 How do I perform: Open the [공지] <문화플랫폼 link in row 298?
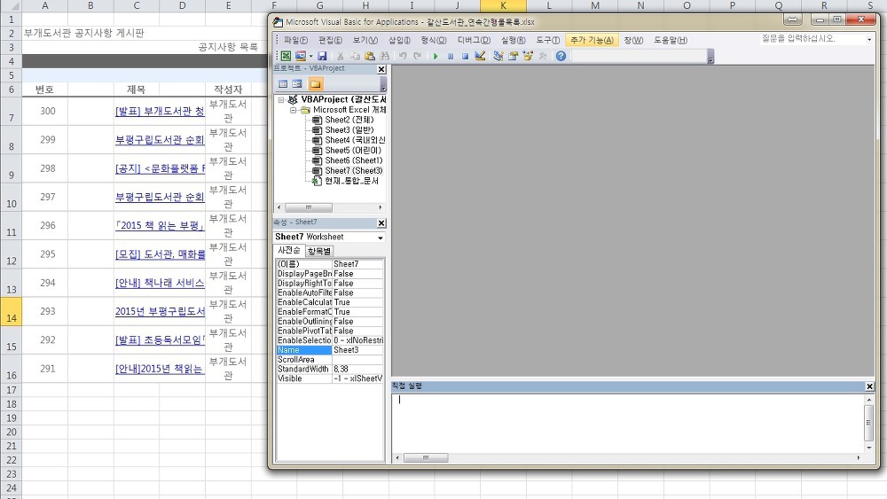pos(160,168)
